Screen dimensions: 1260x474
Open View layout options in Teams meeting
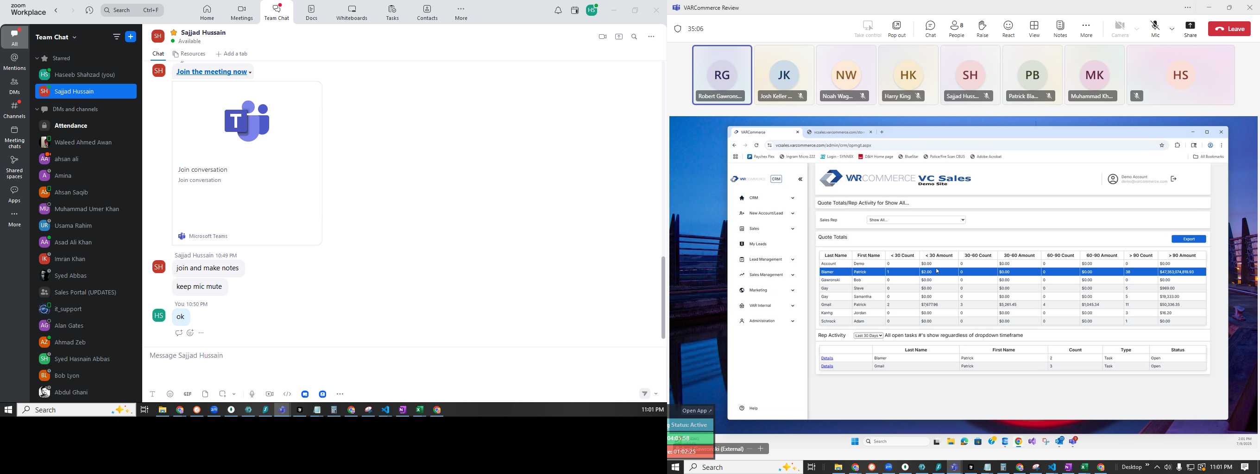coord(1034,29)
